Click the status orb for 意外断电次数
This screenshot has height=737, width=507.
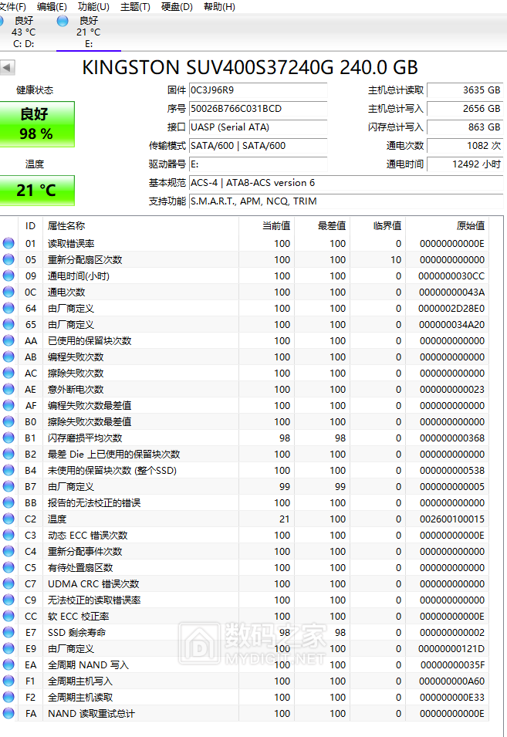(x=8, y=389)
